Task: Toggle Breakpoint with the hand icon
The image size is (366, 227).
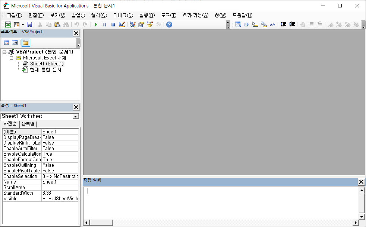Action: [x=303, y=25]
